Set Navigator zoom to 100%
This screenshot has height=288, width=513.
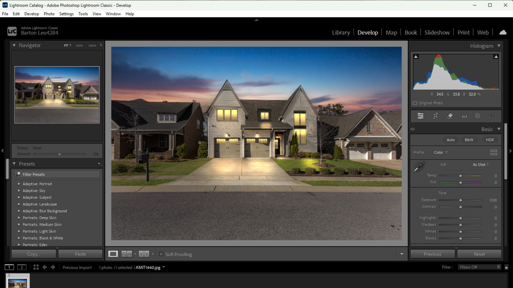(79, 46)
